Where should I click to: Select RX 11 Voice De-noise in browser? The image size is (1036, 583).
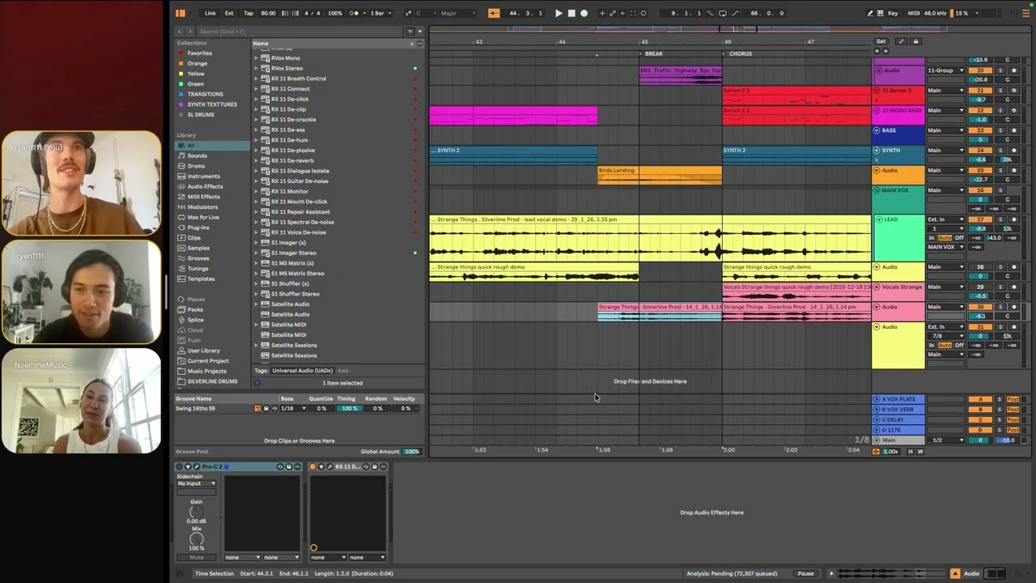(x=299, y=232)
